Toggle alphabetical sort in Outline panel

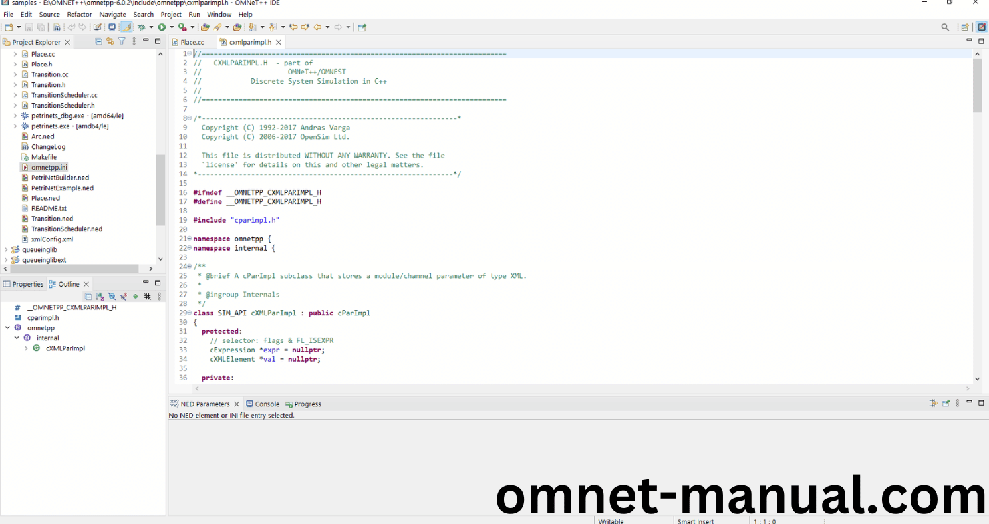[x=100, y=297]
